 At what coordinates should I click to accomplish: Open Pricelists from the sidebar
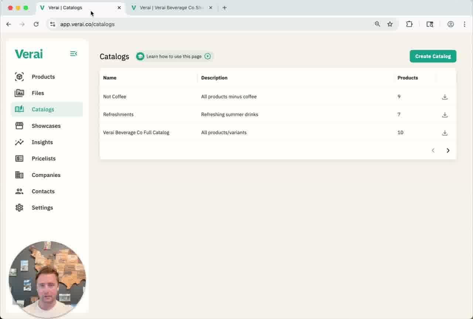(x=47, y=159)
